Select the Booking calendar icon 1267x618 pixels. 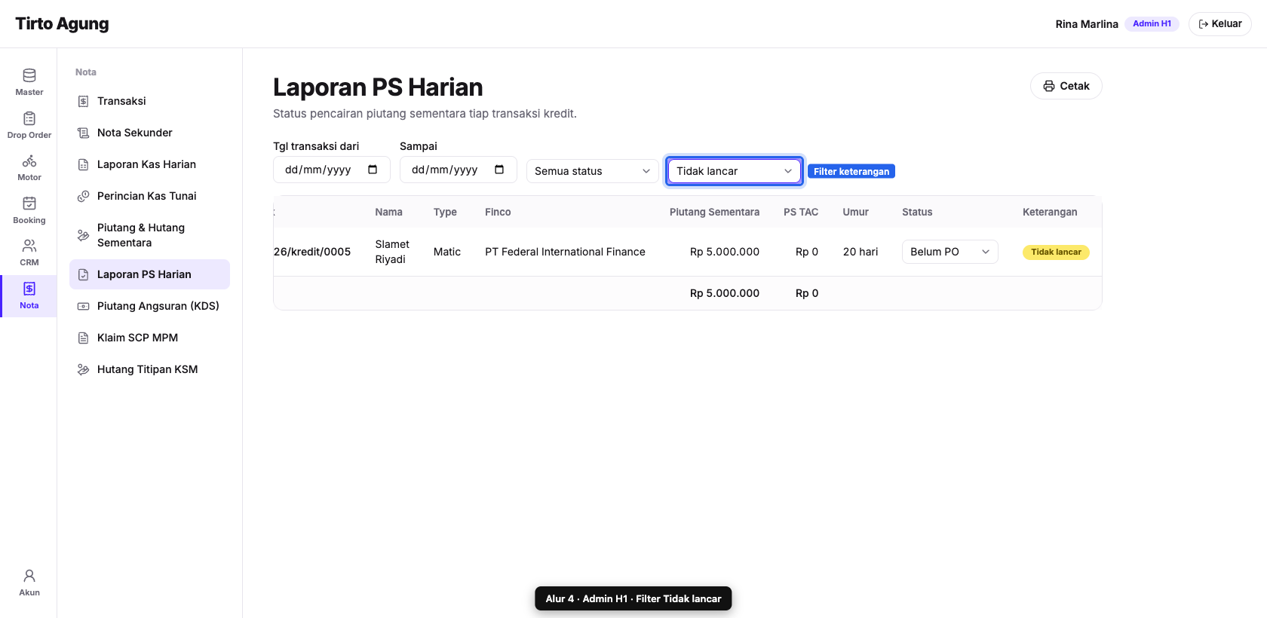[29, 203]
